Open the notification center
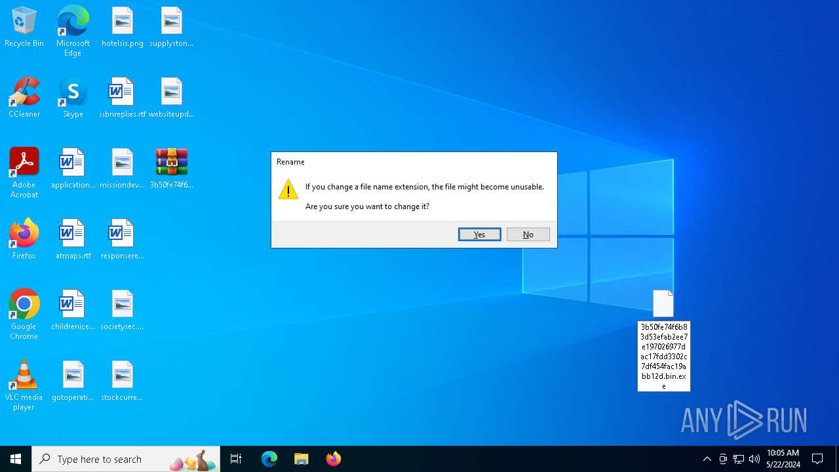 point(818,459)
